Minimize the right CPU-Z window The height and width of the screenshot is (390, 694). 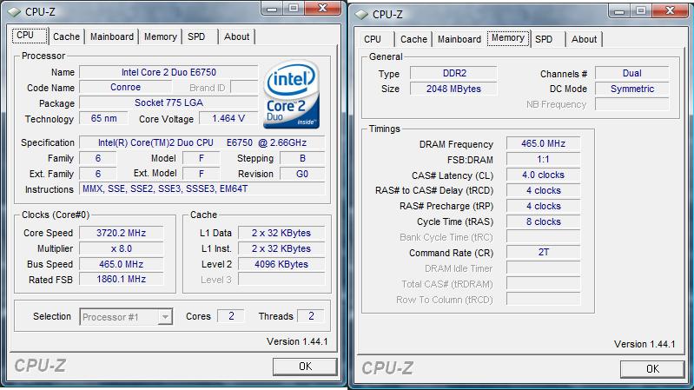coord(620,11)
